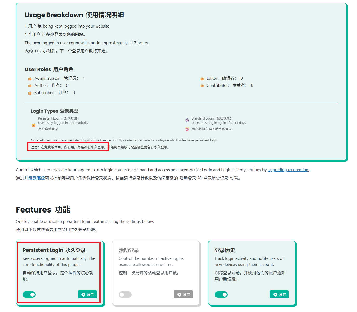
Task: Open the 登录历史 card 设置 button
Action: coord(279,294)
